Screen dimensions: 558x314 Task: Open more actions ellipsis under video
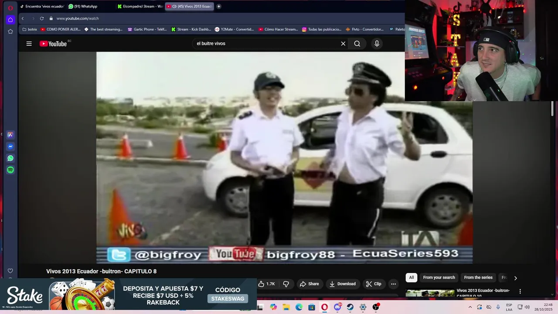[393, 284]
